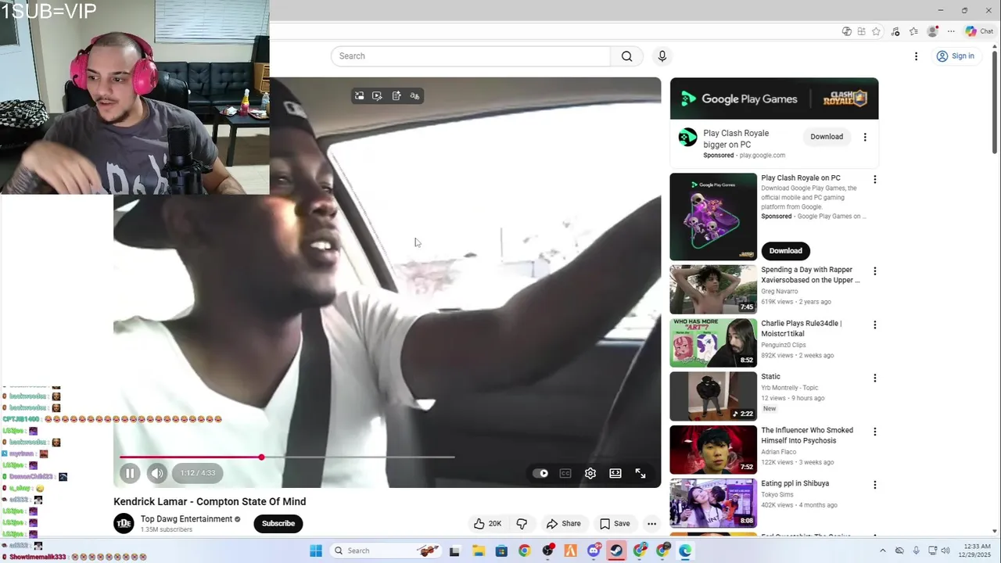Image resolution: width=1001 pixels, height=563 pixels.
Task: Open options for Eating ppl in Shibuya
Action: 874,485
